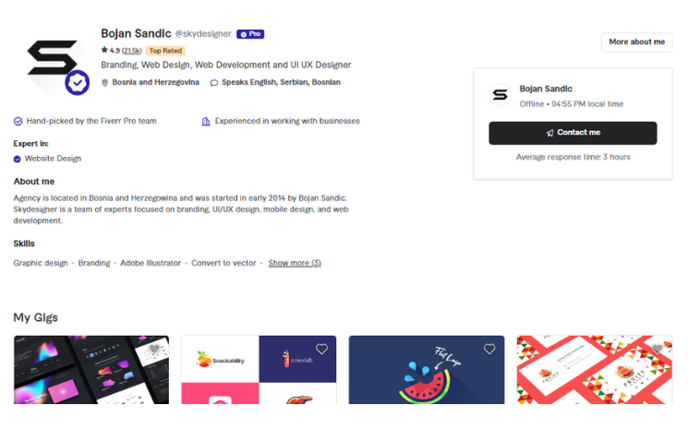
Task: Click the More about me button
Action: (636, 42)
